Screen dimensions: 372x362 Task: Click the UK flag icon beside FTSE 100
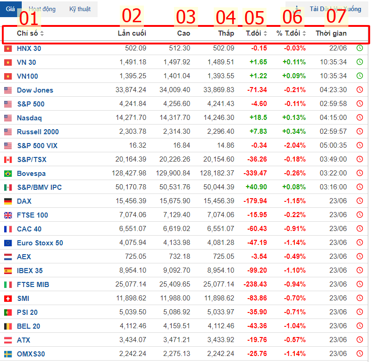pyautogui.click(x=8, y=215)
